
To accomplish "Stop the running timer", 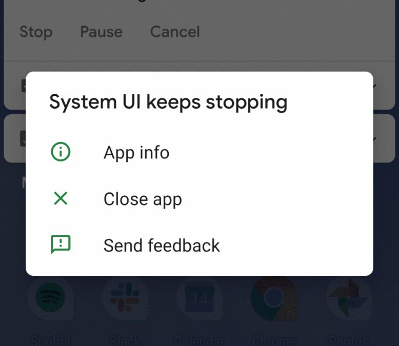I will pos(36,32).
